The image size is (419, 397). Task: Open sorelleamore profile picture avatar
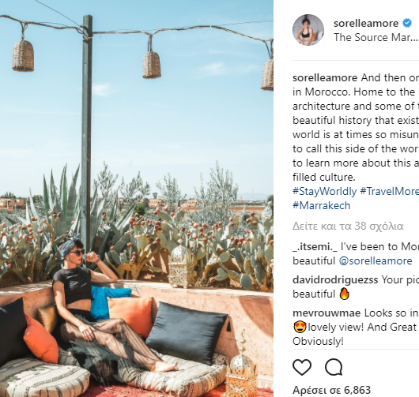click(308, 30)
